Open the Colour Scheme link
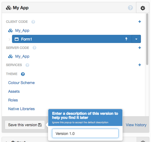 tap(21, 83)
